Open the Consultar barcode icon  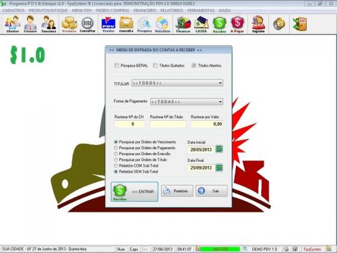pyautogui.click(x=88, y=24)
